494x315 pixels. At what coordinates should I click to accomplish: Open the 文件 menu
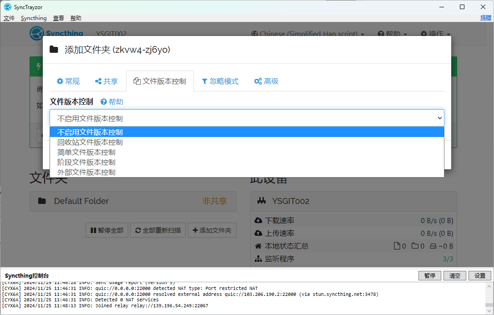(9, 18)
